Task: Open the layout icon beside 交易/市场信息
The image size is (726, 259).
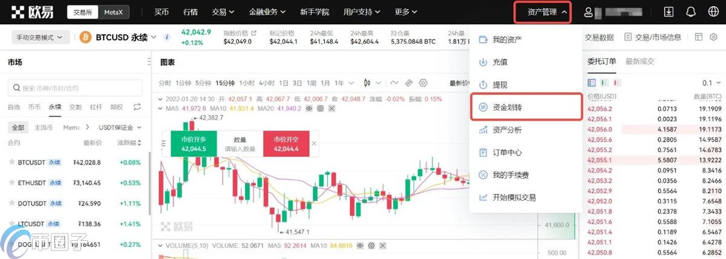Action: [x=698, y=37]
